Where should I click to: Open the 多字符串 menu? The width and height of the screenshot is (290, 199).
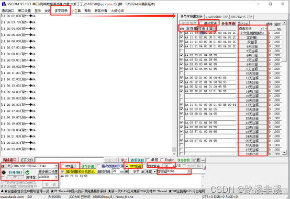click(61, 10)
